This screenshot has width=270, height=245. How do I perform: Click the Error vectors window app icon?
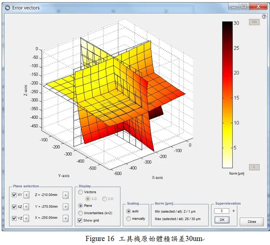pyautogui.click(x=7, y=8)
